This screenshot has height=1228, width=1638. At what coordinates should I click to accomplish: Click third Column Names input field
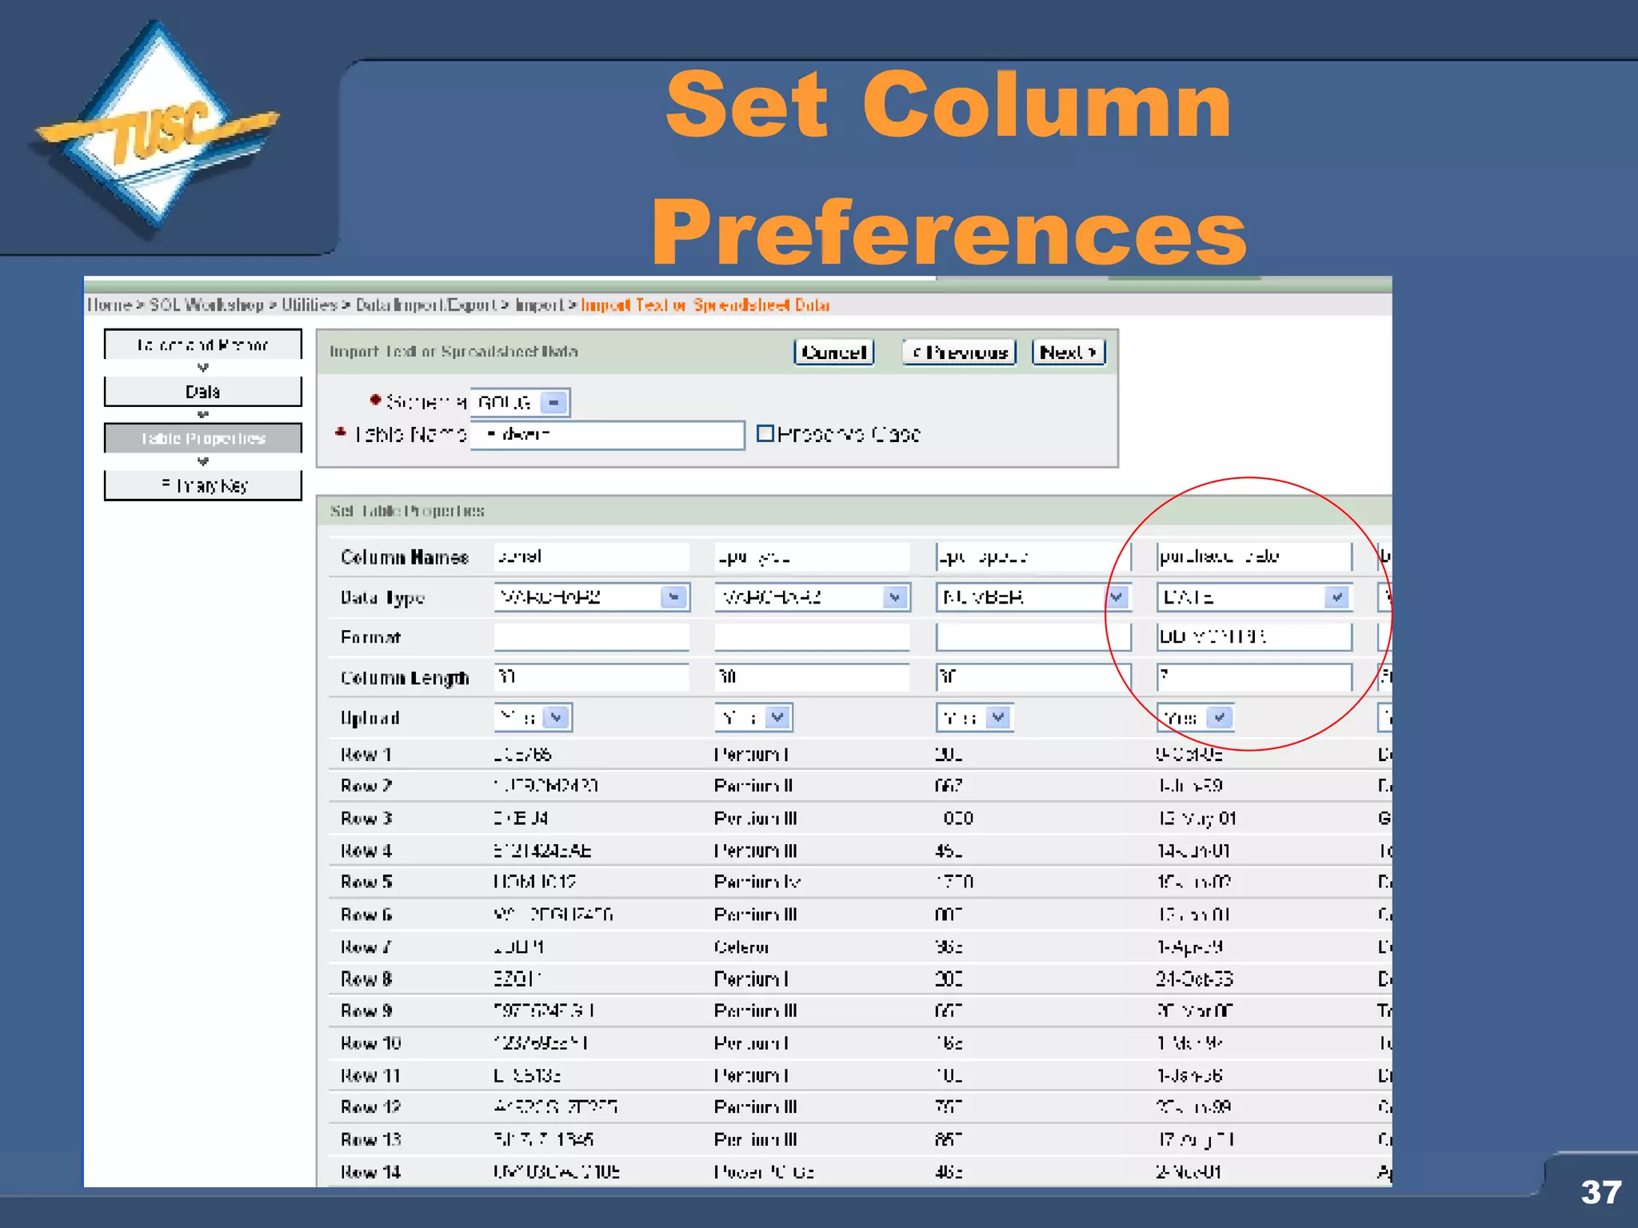tap(1033, 556)
